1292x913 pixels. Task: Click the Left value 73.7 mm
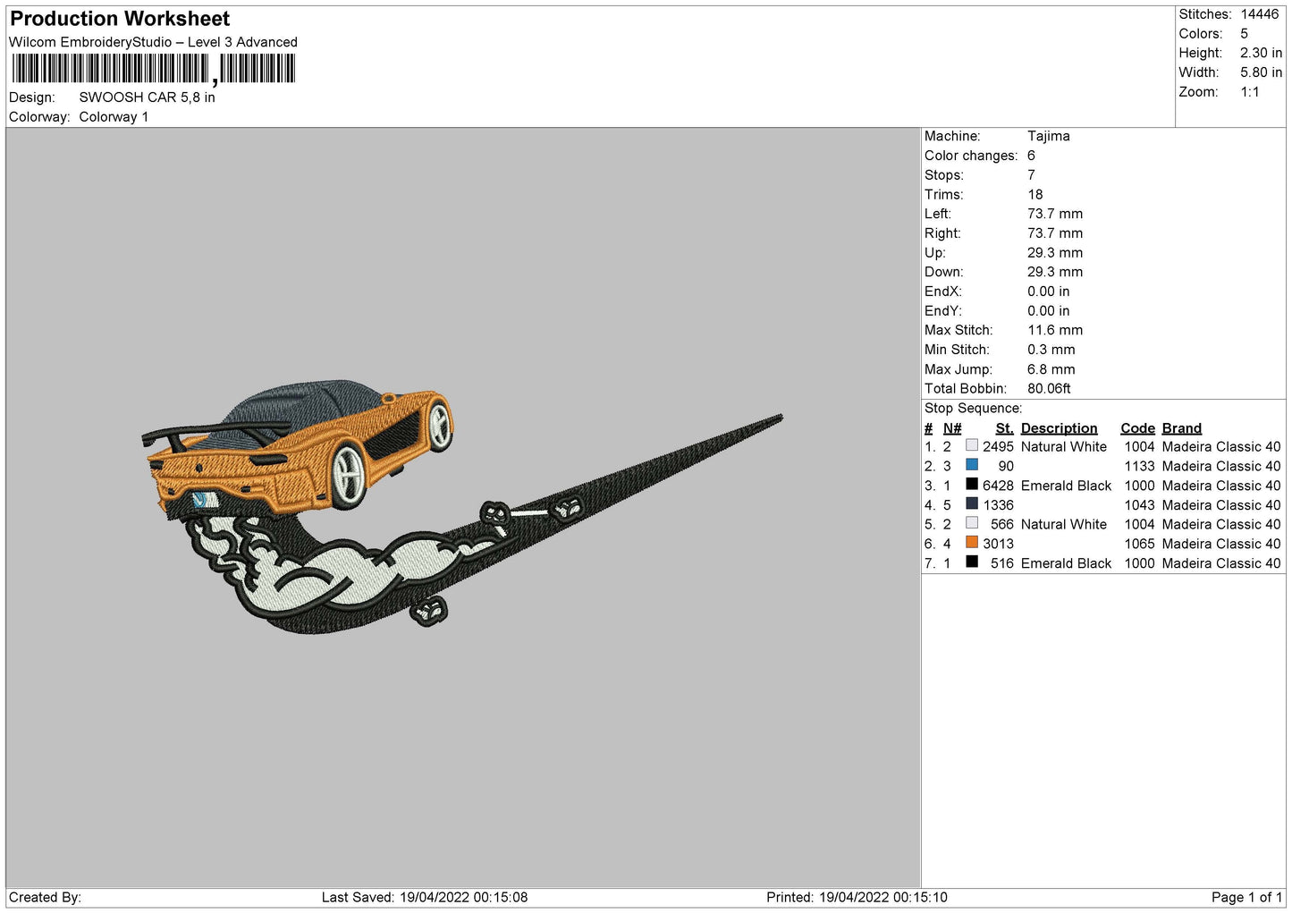1055,214
